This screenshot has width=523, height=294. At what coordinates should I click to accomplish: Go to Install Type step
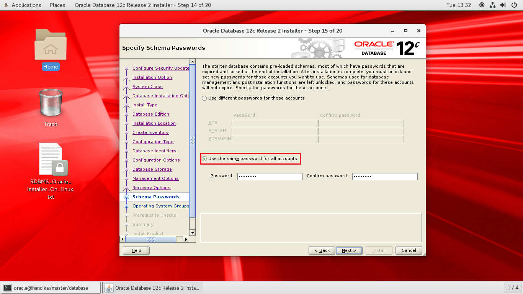[145, 105]
